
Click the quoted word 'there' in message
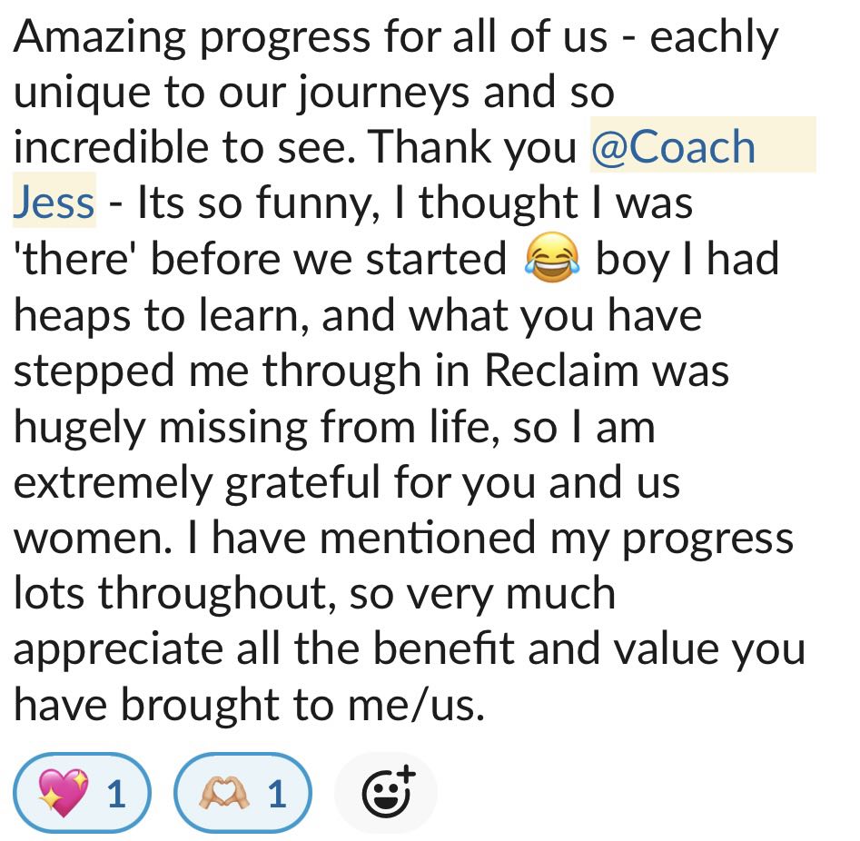74,260
